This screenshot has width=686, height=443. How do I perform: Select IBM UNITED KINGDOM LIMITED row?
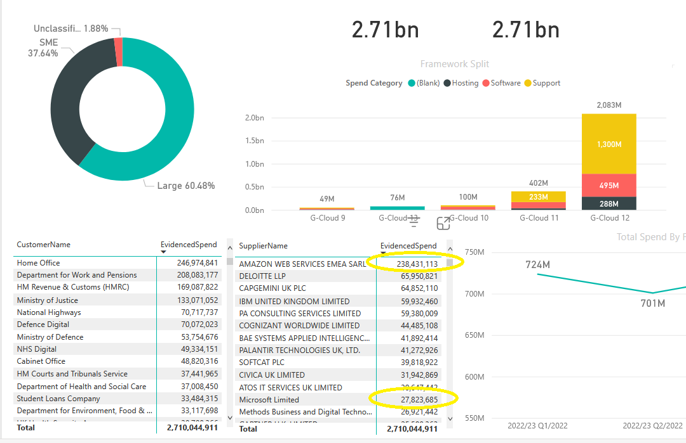pyautogui.click(x=338, y=301)
